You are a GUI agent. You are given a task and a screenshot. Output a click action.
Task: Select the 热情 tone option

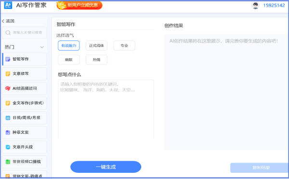point(96,60)
